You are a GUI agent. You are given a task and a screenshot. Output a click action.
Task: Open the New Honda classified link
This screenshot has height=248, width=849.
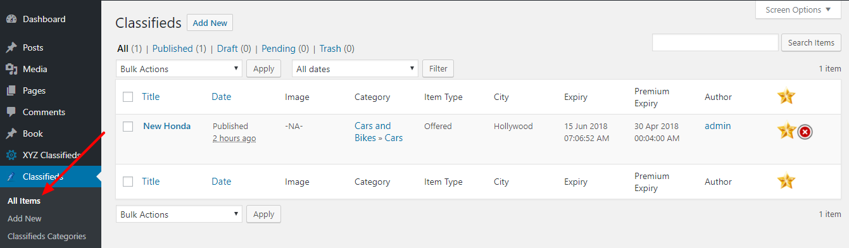[167, 126]
